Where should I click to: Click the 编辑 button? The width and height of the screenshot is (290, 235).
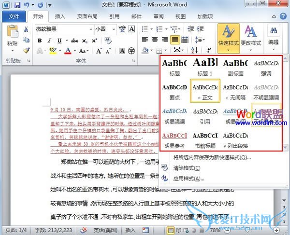click(x=274, y=39)
